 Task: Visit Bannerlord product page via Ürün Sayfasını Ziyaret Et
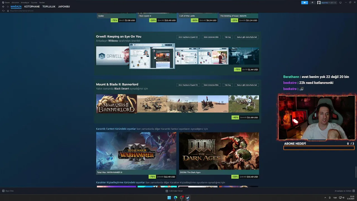point(188,85)
